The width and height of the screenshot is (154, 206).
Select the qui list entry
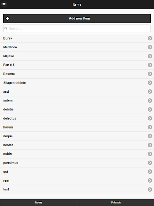(x=77, y=172)
